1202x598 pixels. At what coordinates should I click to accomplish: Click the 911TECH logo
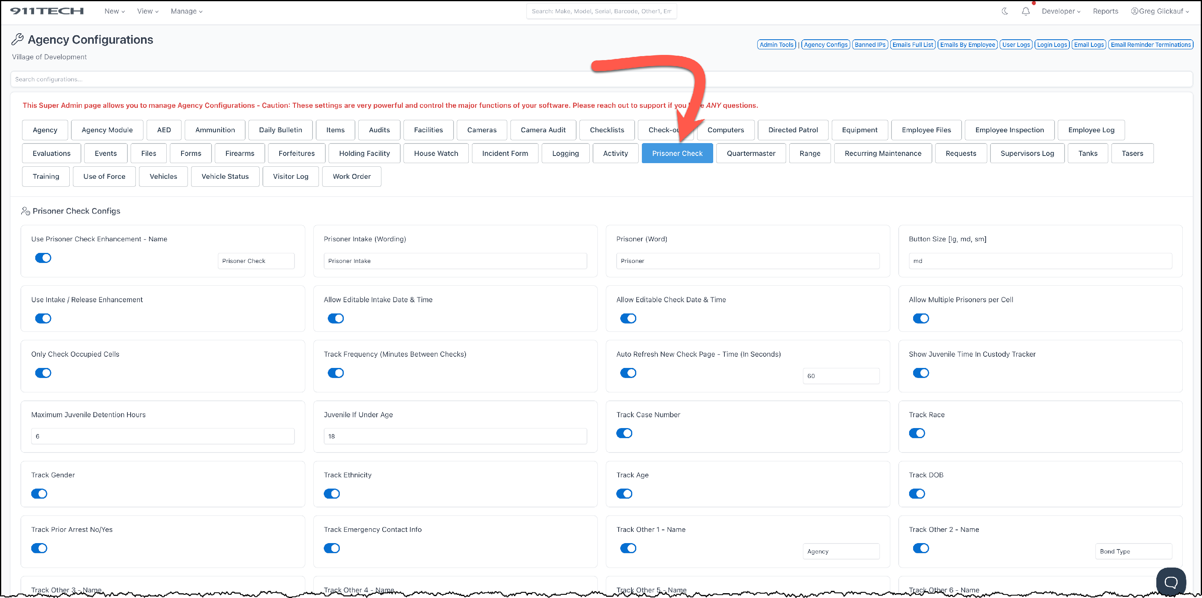pyautogui.click(x=46, y=11)
